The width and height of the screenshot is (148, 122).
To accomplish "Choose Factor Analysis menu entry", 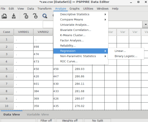I will click(x=81, y=40).
